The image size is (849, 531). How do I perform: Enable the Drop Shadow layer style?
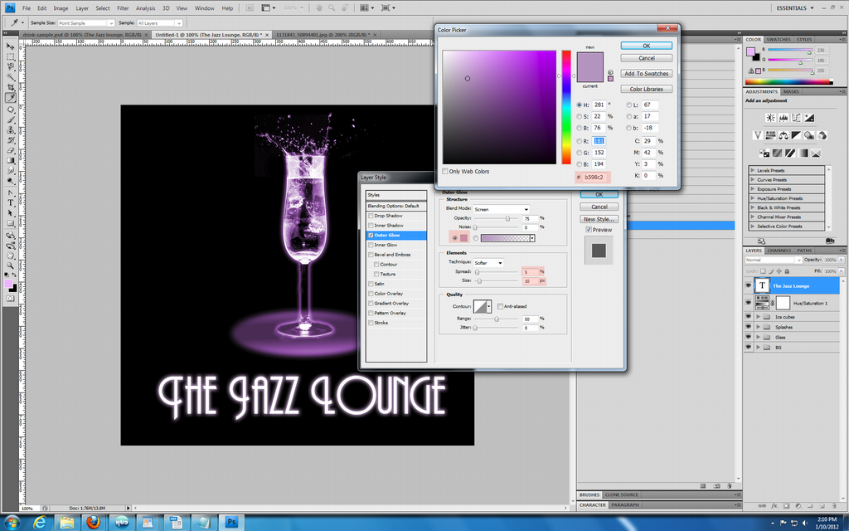point(371,216)
